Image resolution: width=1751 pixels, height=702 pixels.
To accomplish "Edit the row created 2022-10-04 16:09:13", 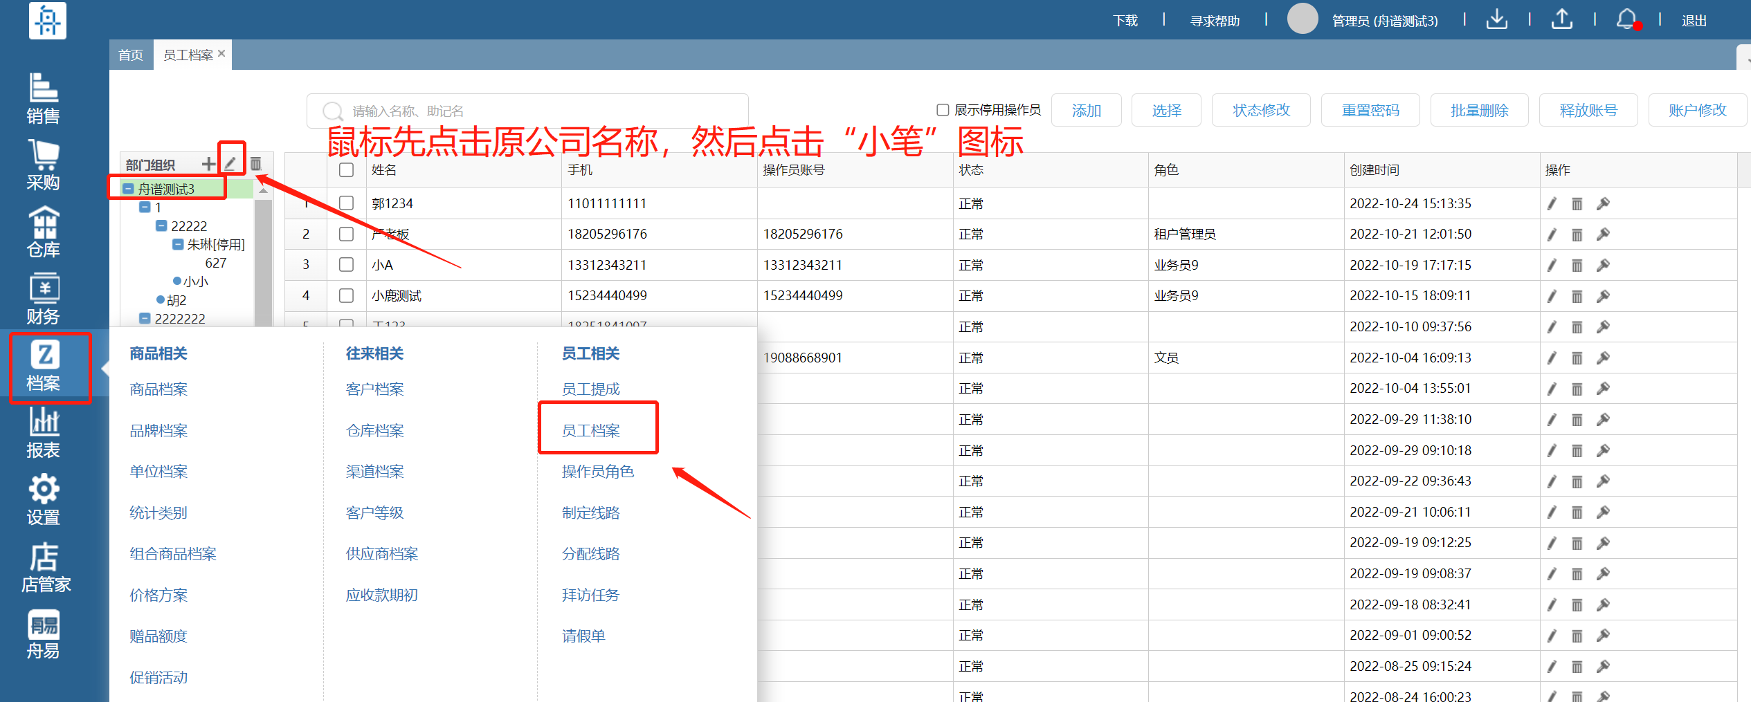I will (x=1552, y=358).
